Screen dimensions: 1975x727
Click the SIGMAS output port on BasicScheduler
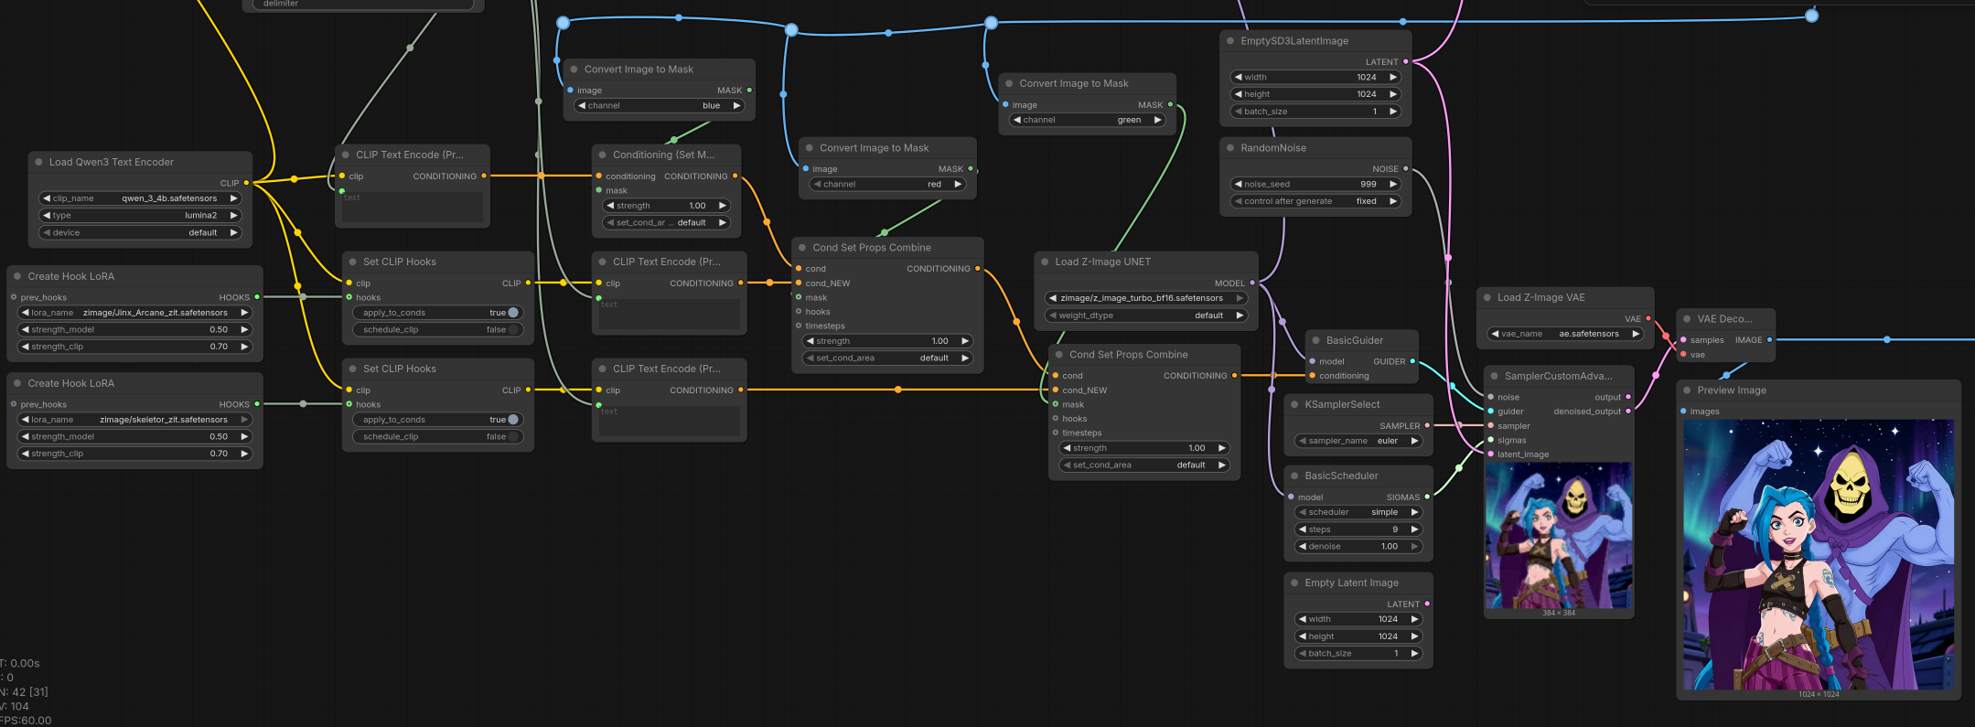coord(1427,497)
